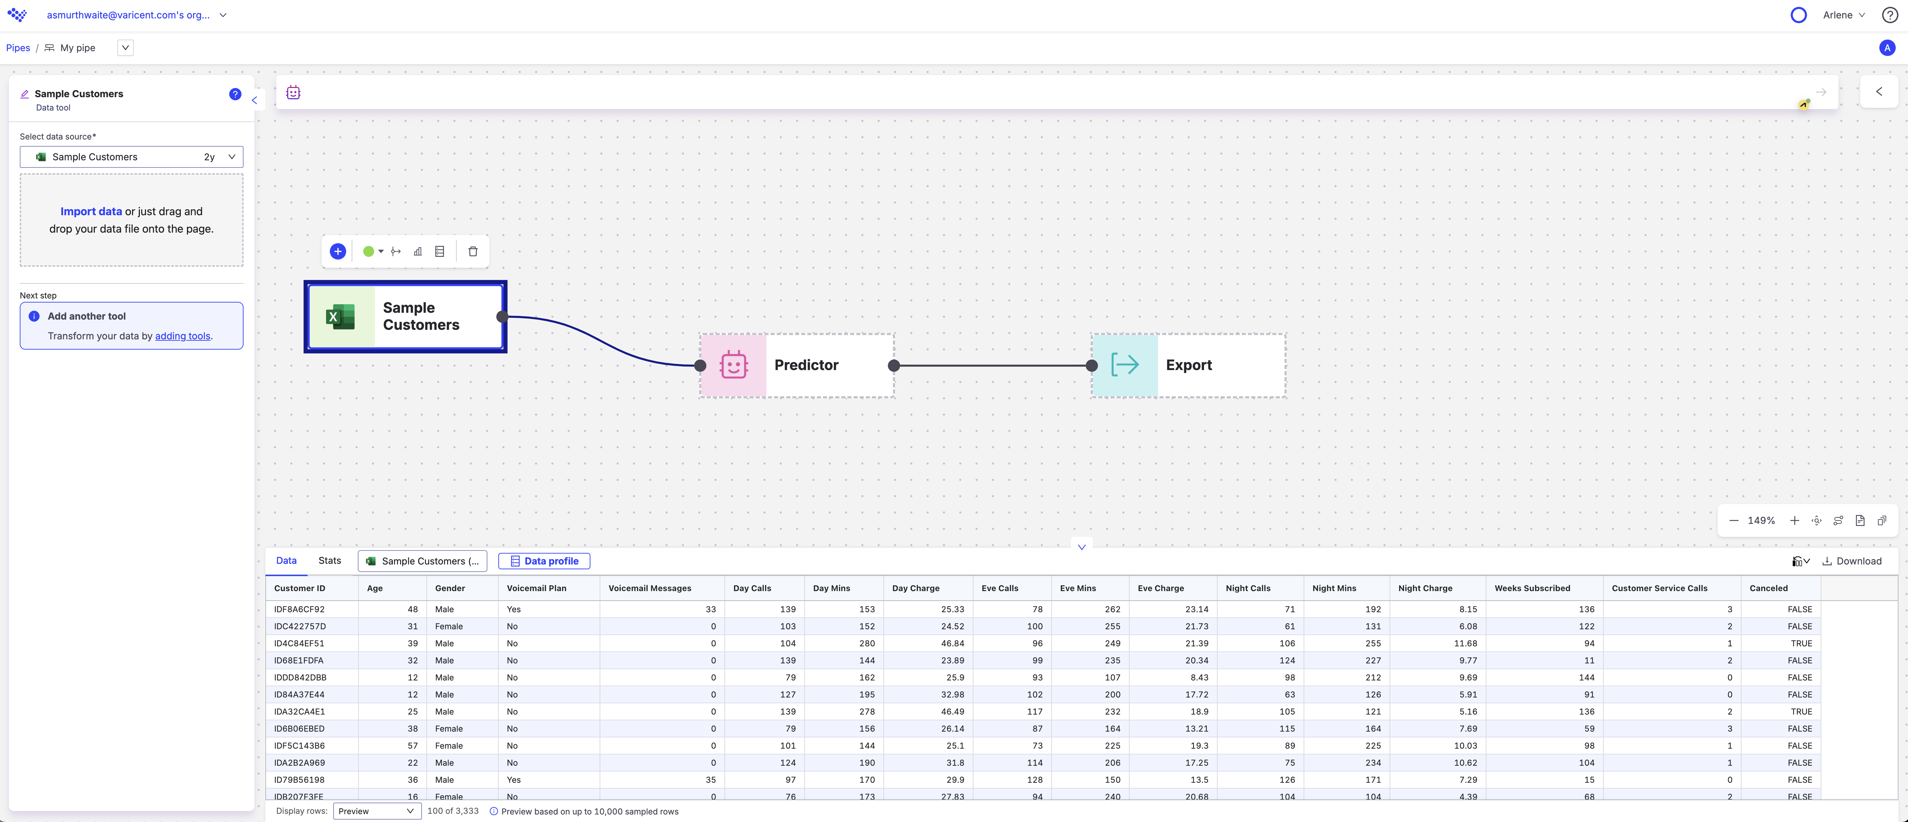Zoom in with the plus icon
Viewport: 1908px width, 822px height.
1795,520
